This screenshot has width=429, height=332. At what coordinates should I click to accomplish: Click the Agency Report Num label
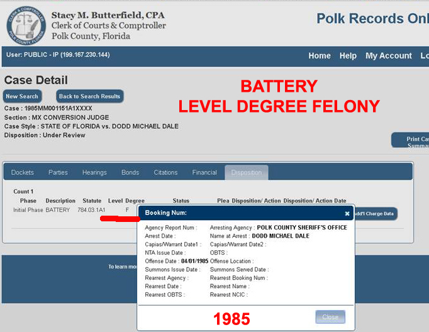coord(170,228)
